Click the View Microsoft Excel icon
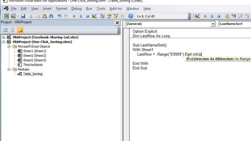This screenshot has height=141, width=251. pos(7,16)
